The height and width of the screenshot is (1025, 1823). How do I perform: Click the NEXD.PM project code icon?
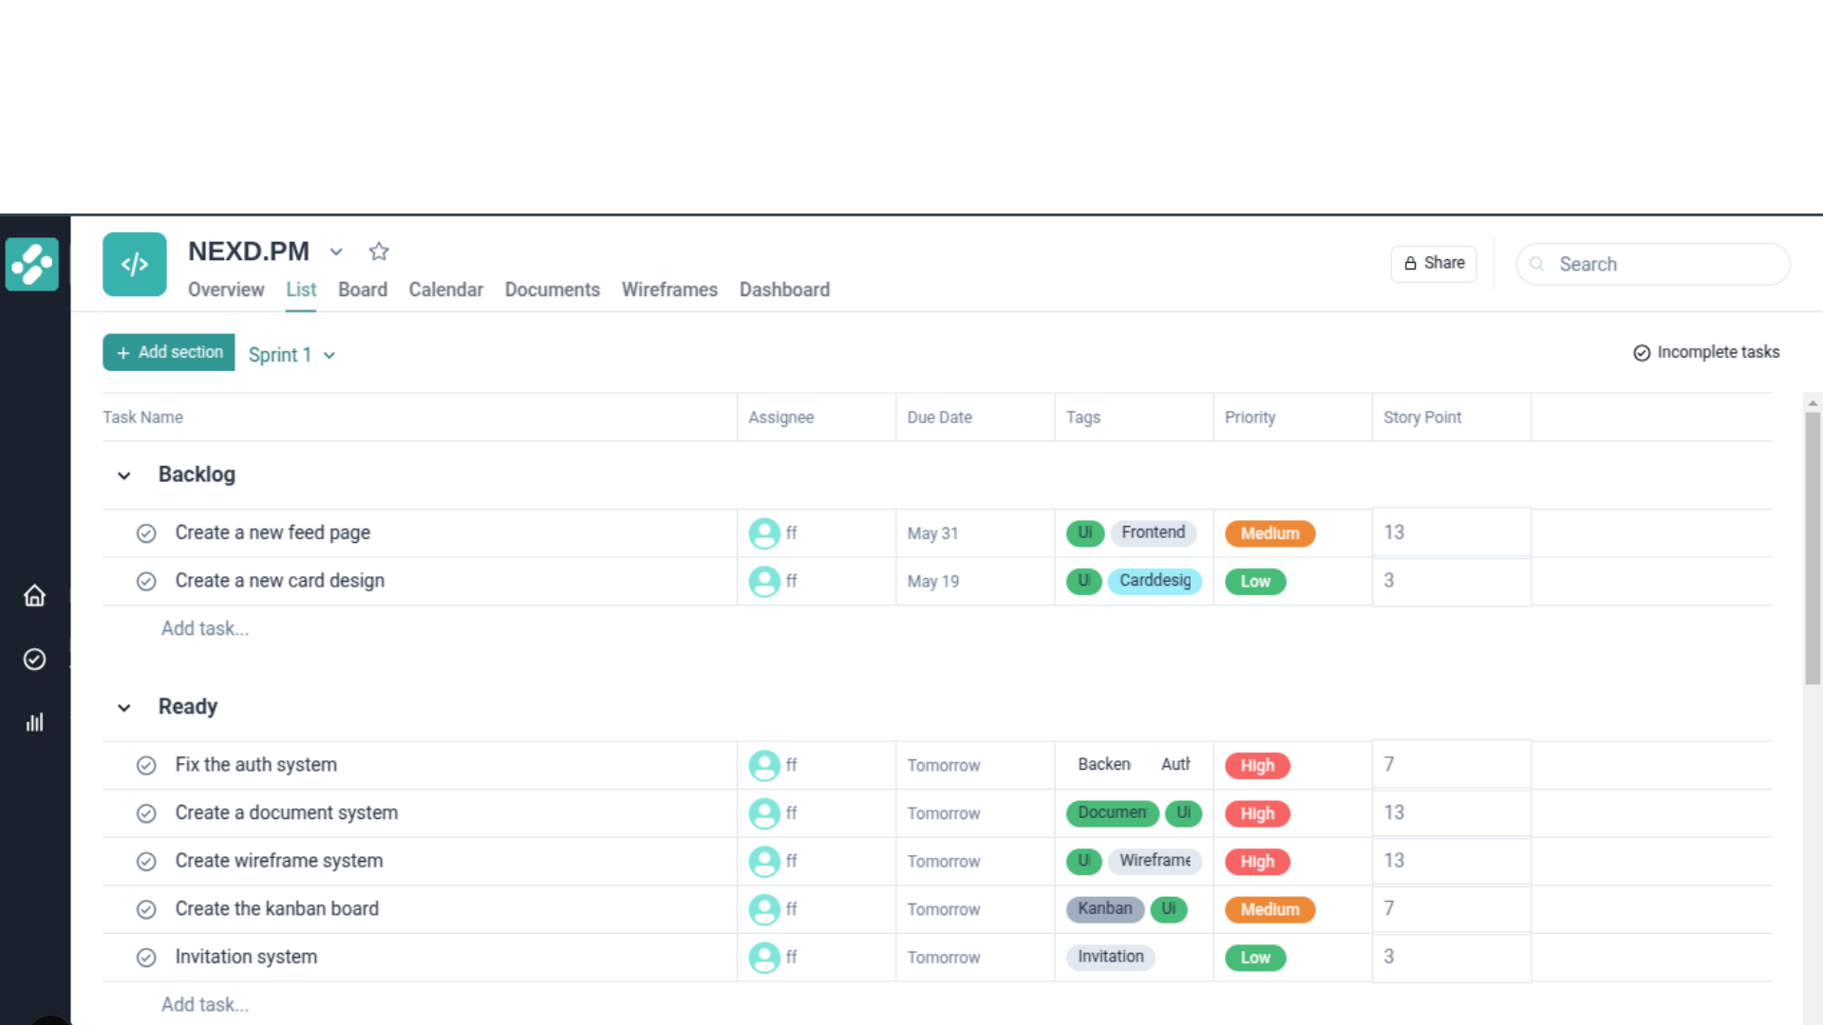[x=135, y=264]
